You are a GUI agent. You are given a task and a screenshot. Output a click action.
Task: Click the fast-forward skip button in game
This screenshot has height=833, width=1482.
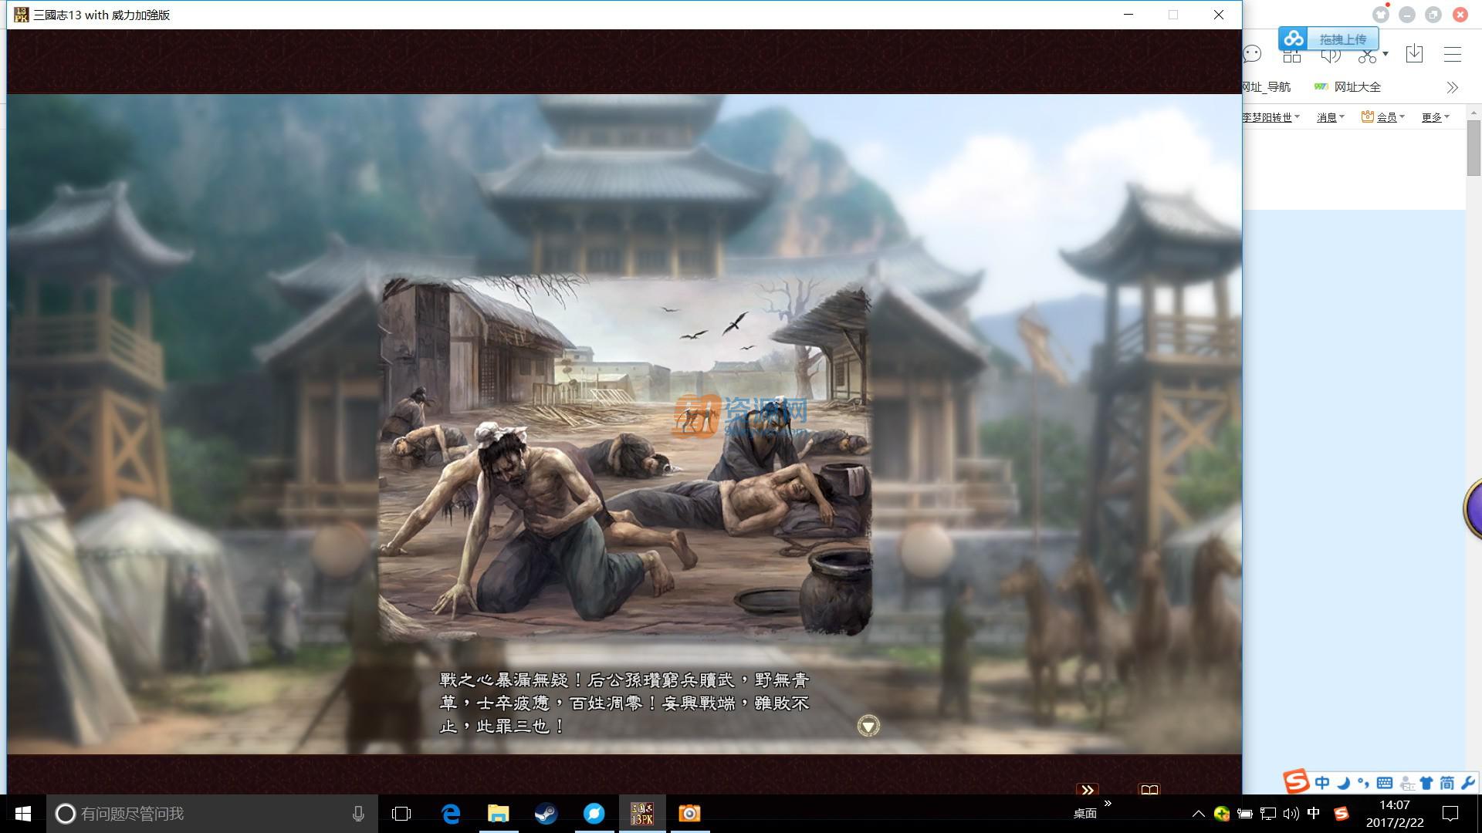[x=1088, y=790]
